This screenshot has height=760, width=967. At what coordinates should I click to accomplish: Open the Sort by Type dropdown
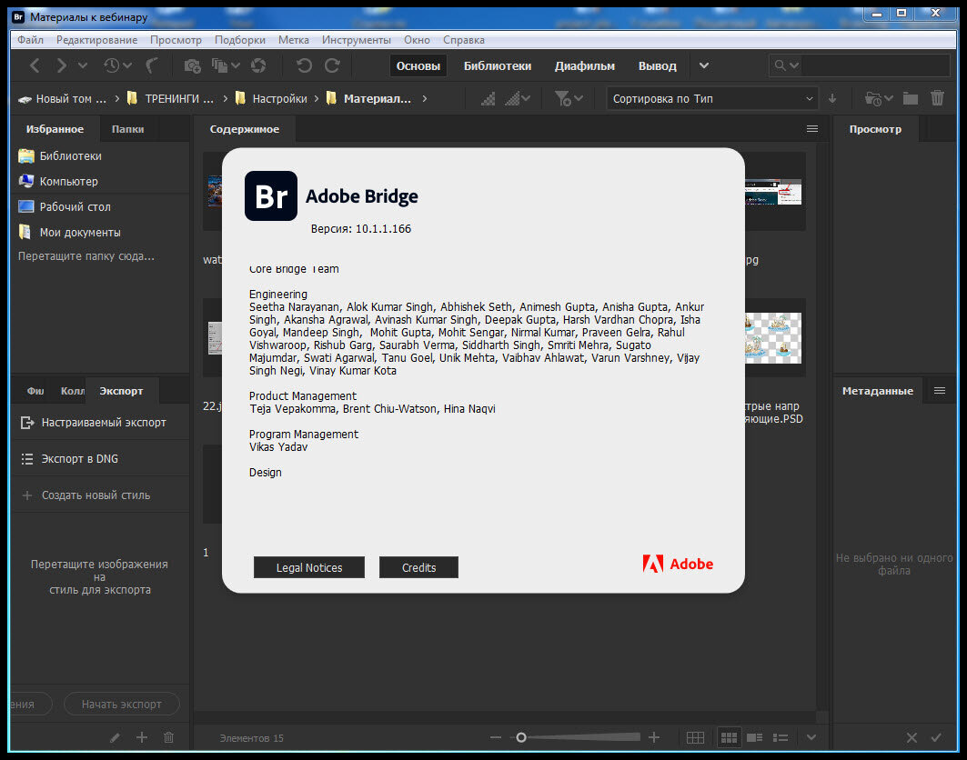click(712, 98)
